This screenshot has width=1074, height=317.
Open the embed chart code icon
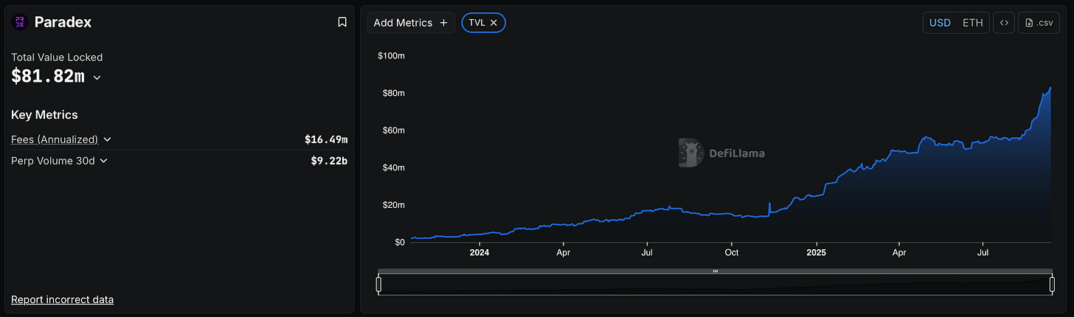[1003, 23]
